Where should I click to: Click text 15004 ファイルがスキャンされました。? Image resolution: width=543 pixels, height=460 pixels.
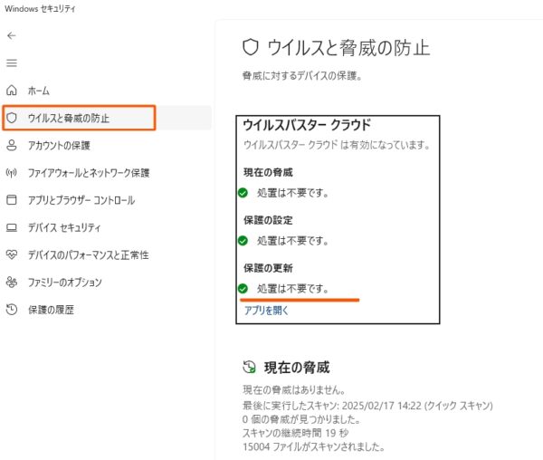click(314, 446)
